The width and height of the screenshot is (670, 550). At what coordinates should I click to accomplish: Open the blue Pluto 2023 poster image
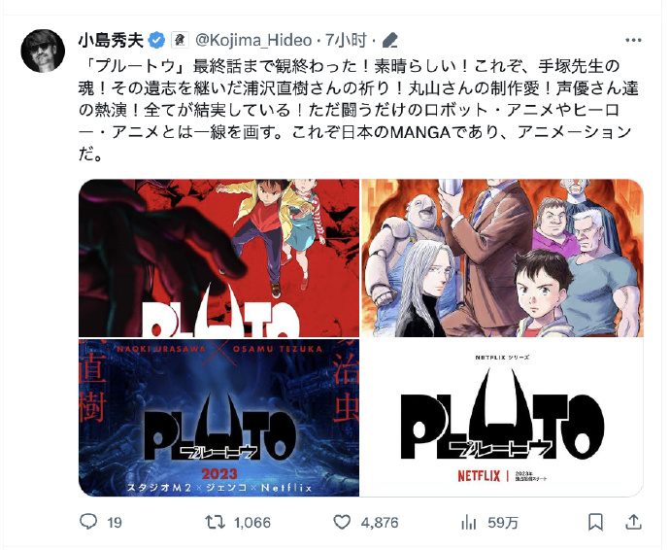tap(218, 418)
